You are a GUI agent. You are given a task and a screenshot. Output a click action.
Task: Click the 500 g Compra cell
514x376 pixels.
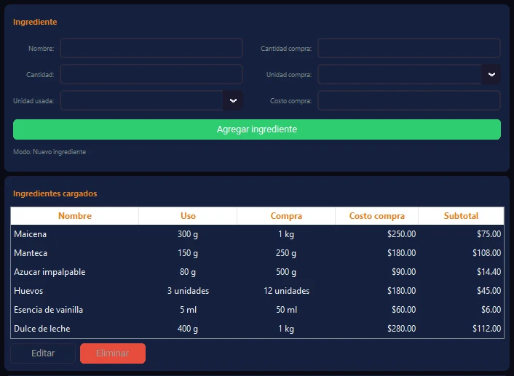286,272
